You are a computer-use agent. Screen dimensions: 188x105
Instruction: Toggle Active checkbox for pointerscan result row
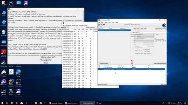pos(99,69)
